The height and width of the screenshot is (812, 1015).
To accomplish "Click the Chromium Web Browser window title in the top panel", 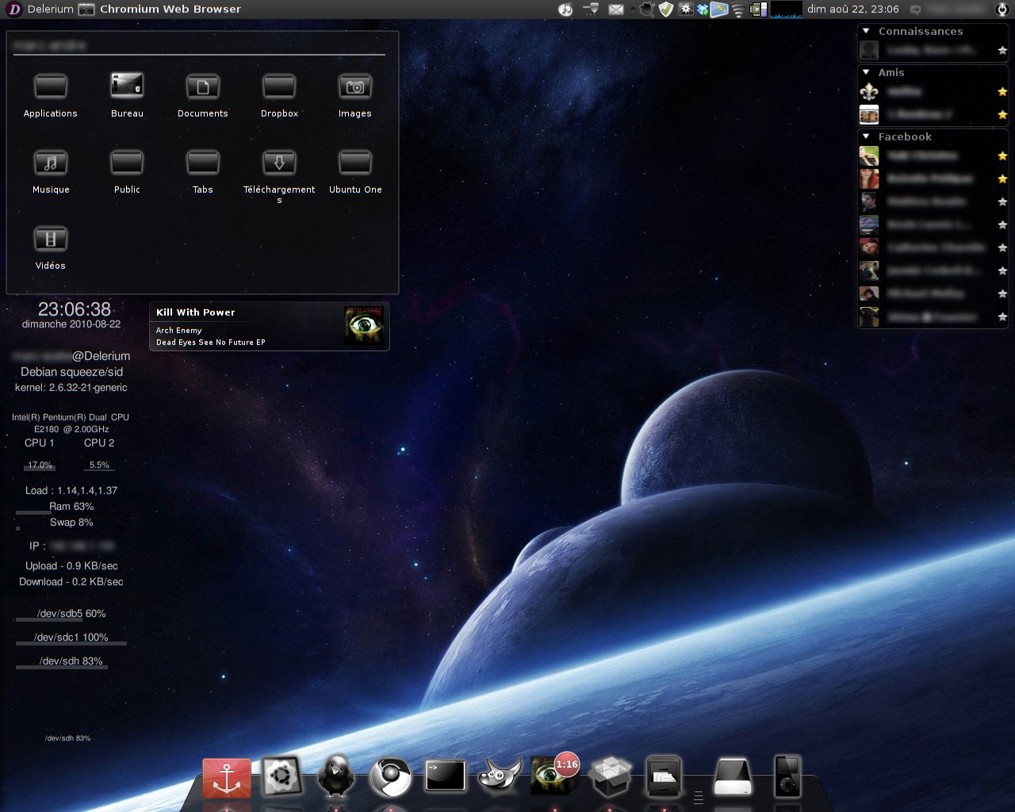I will [170, 10].
